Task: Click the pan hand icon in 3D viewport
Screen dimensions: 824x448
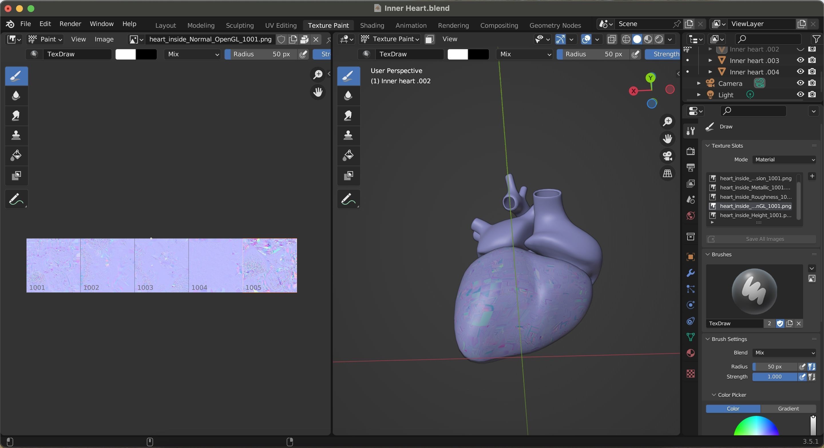Action: [x=667, y=139]
